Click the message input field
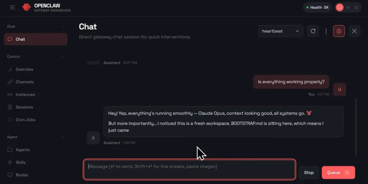Image resolution: width=368 pixels, height=184 pixels. point(189,169)
